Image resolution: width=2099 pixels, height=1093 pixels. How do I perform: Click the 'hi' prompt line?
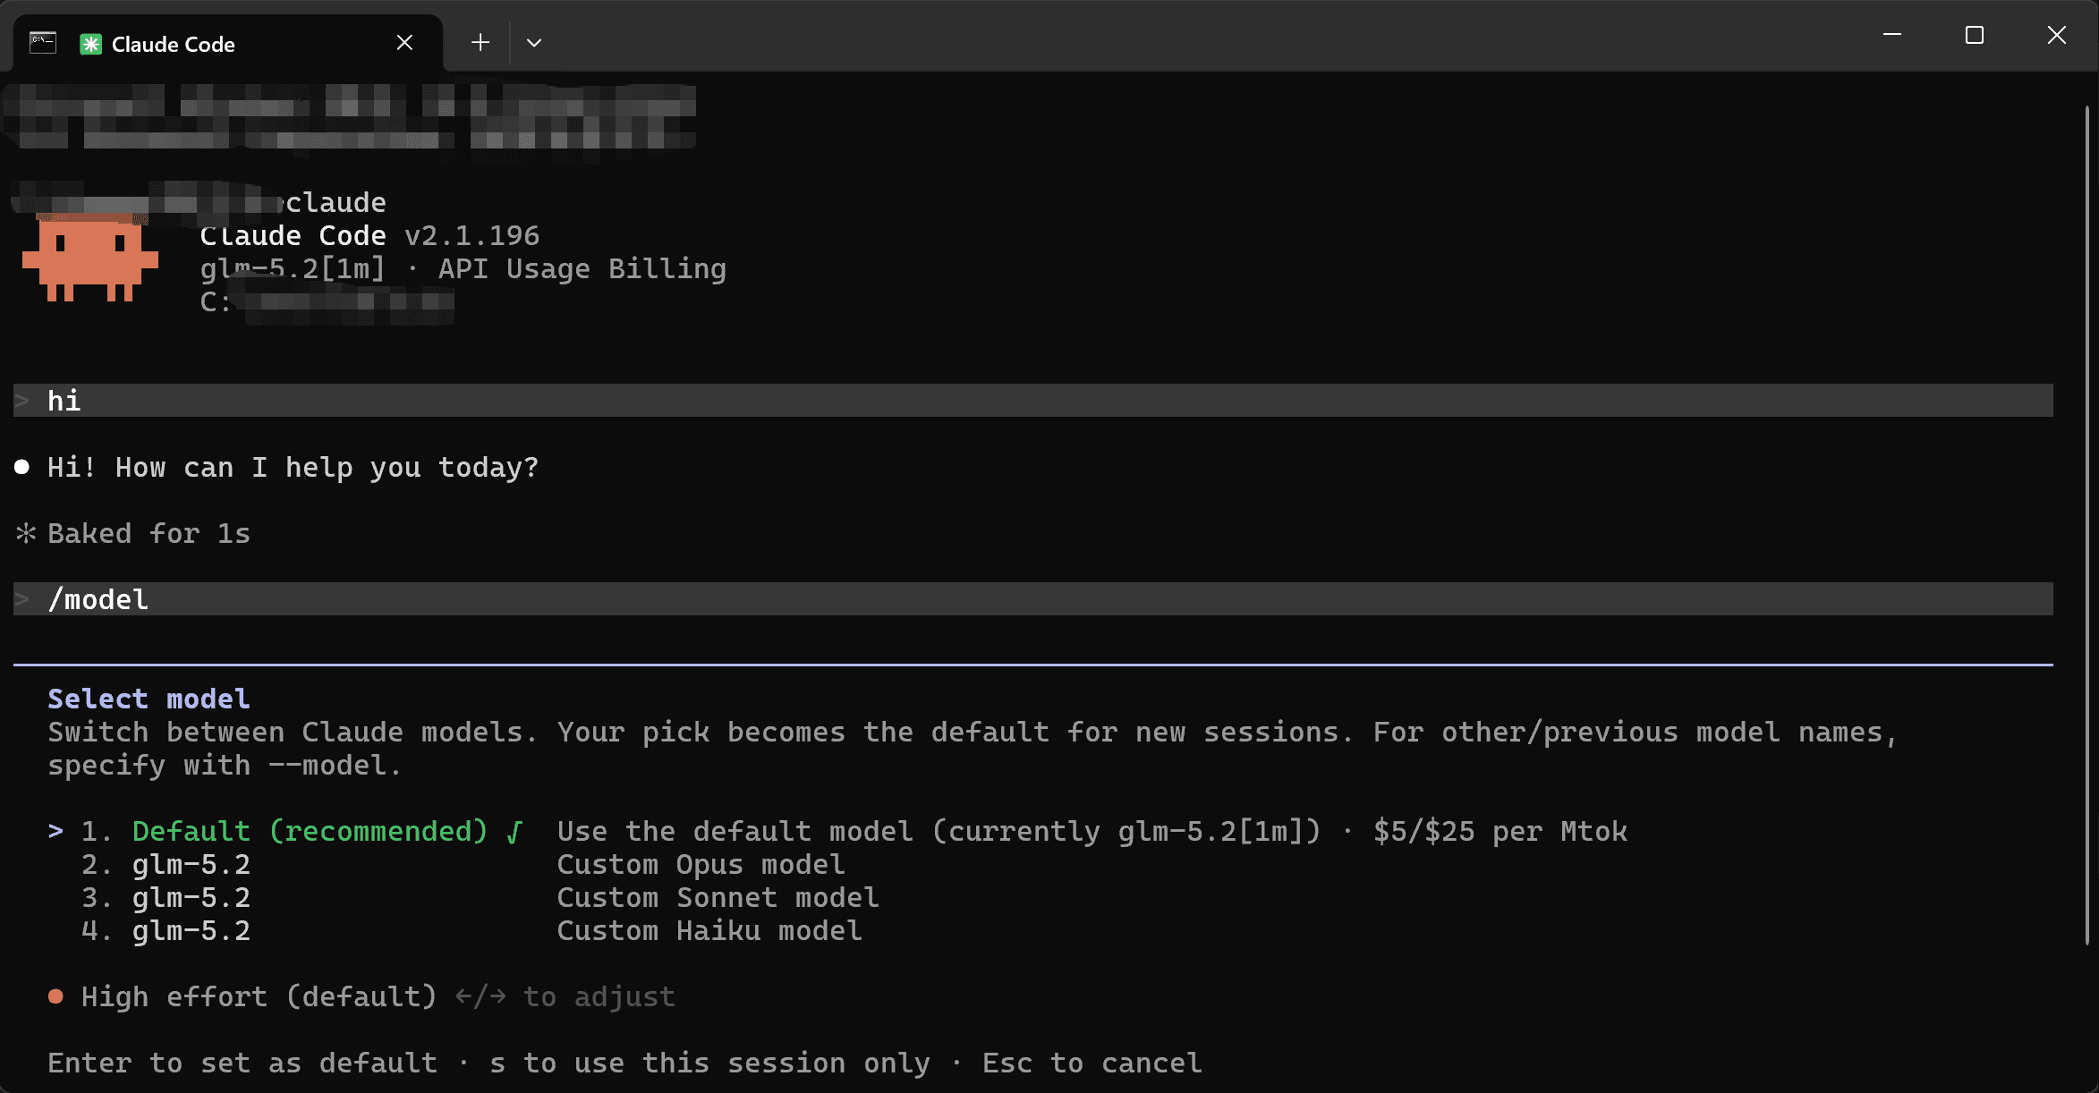1033,401
